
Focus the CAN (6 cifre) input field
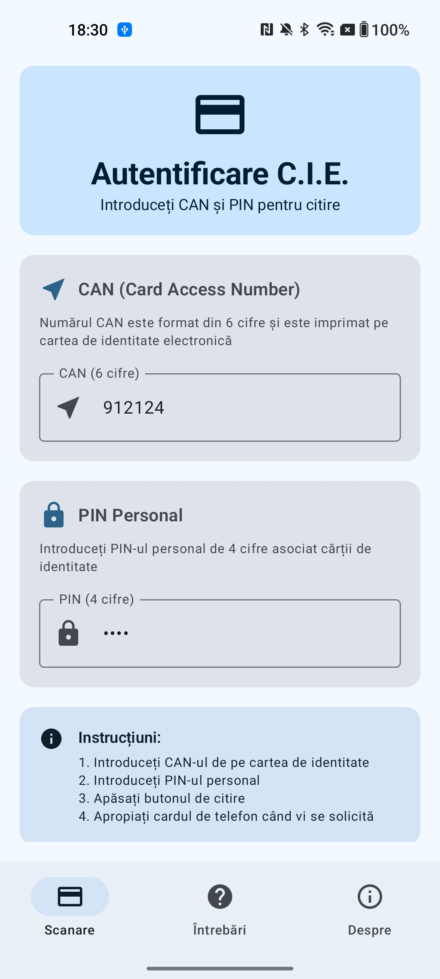pyautogui.click(x=244, y=408)
